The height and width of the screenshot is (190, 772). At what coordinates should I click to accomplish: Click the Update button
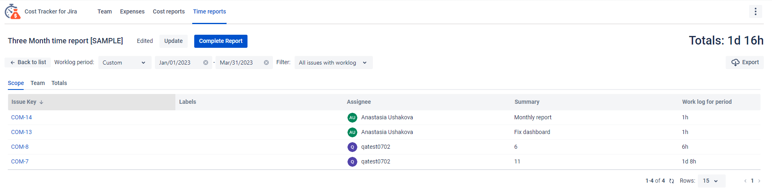[173, 41]
